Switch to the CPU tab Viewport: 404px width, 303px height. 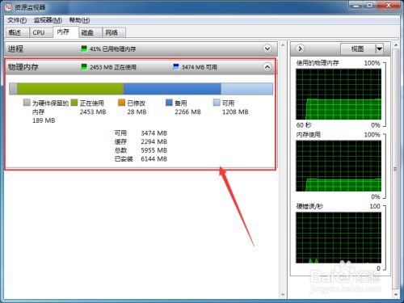click(40, 32)
